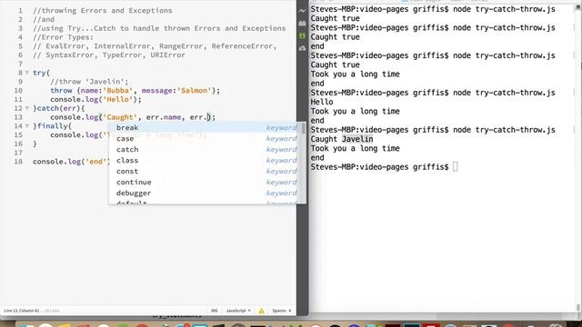Select 'const' keyword from autocomplete list

coord(206,172)
